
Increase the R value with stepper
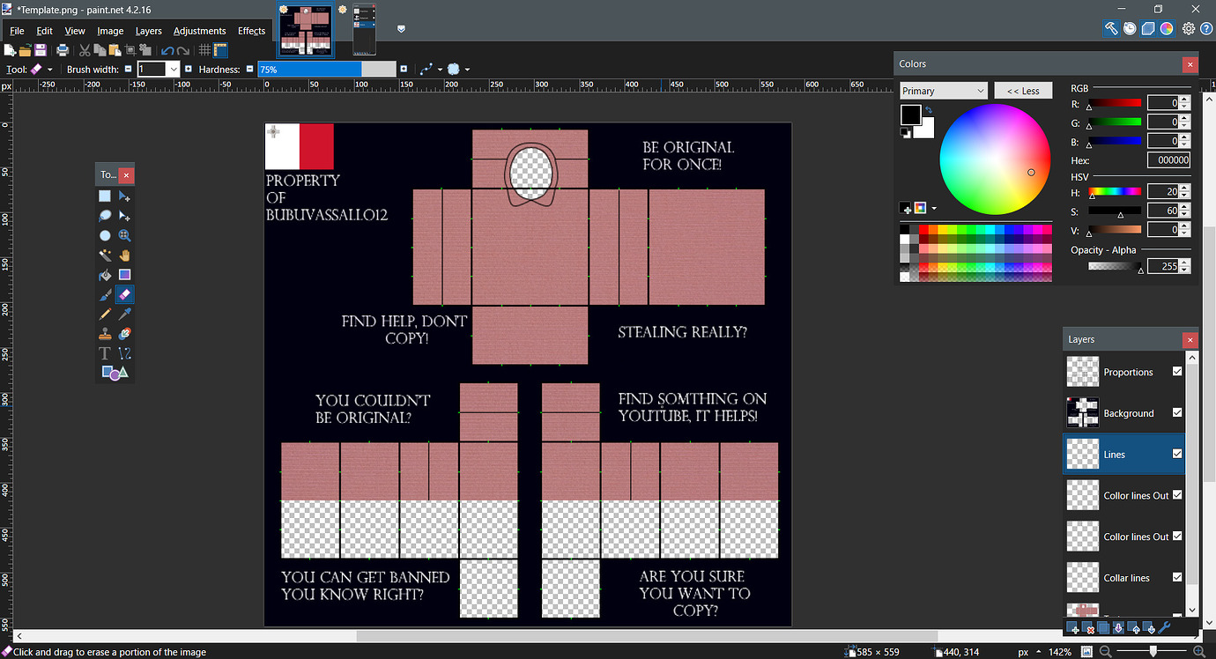(x=1184, y=100)
